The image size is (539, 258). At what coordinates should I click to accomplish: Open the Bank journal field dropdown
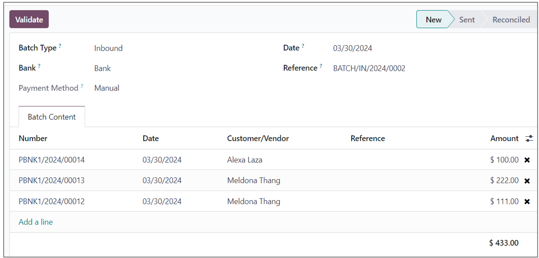pyautogui.click(x=103, y=68)
